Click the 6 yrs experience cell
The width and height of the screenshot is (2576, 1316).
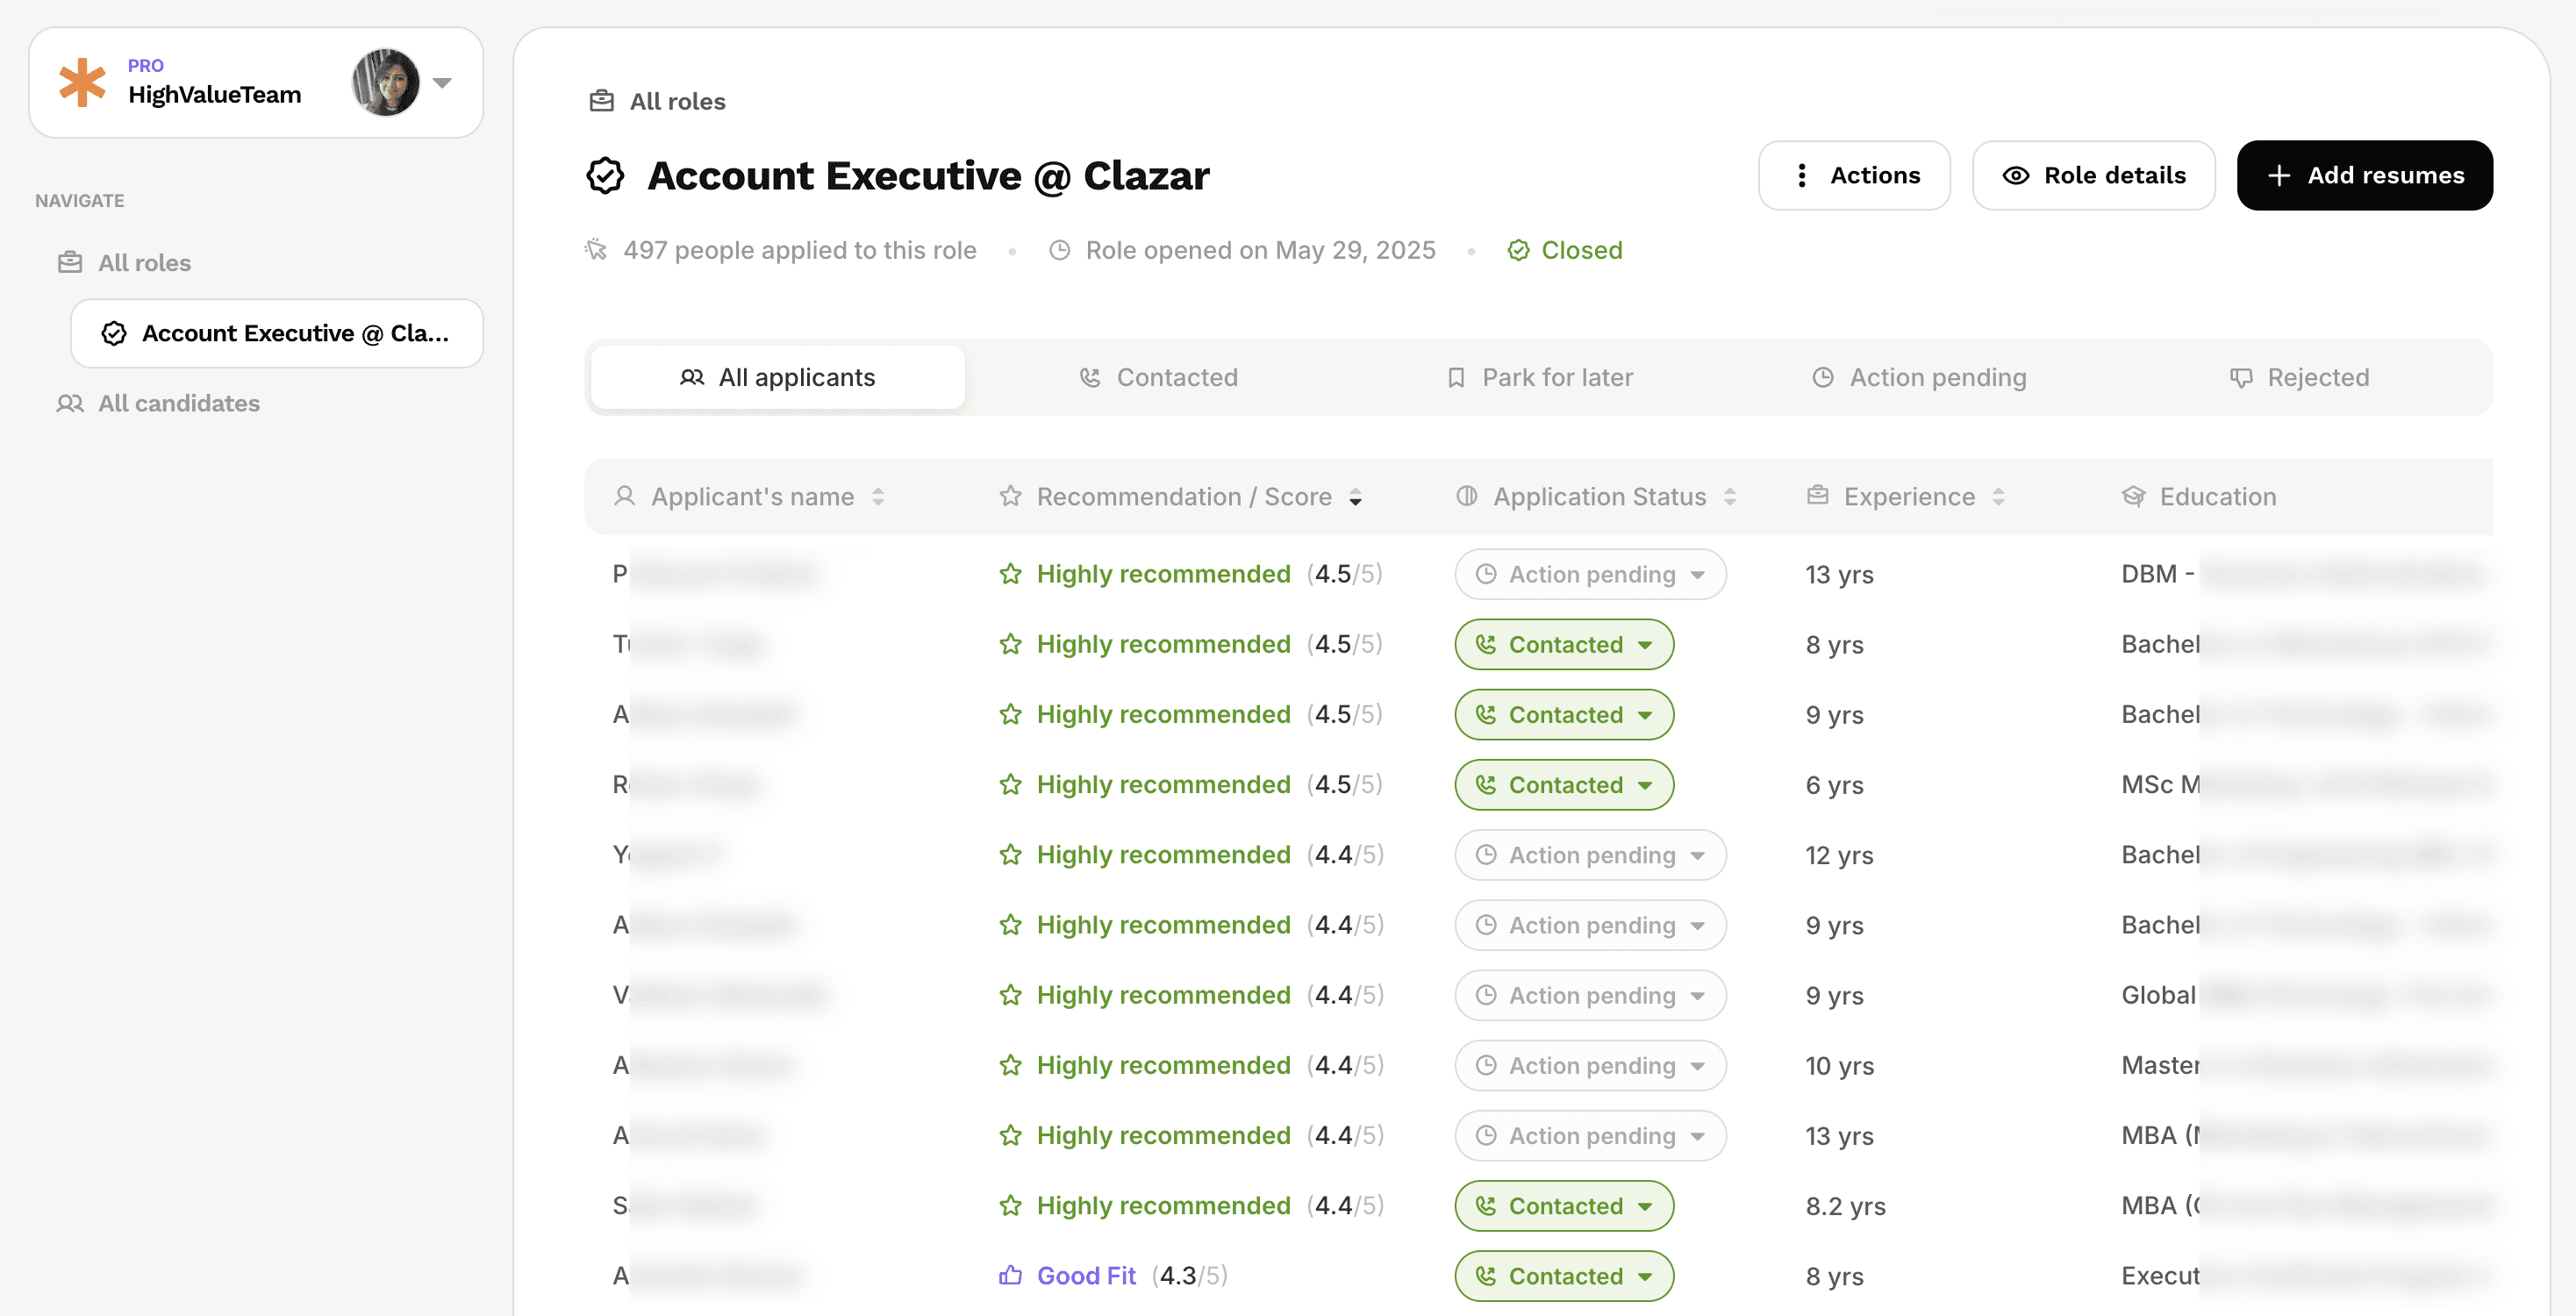click(1834, 785)
